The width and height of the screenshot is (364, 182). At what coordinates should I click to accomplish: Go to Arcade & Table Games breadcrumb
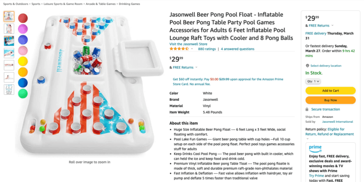click(100, 4)
